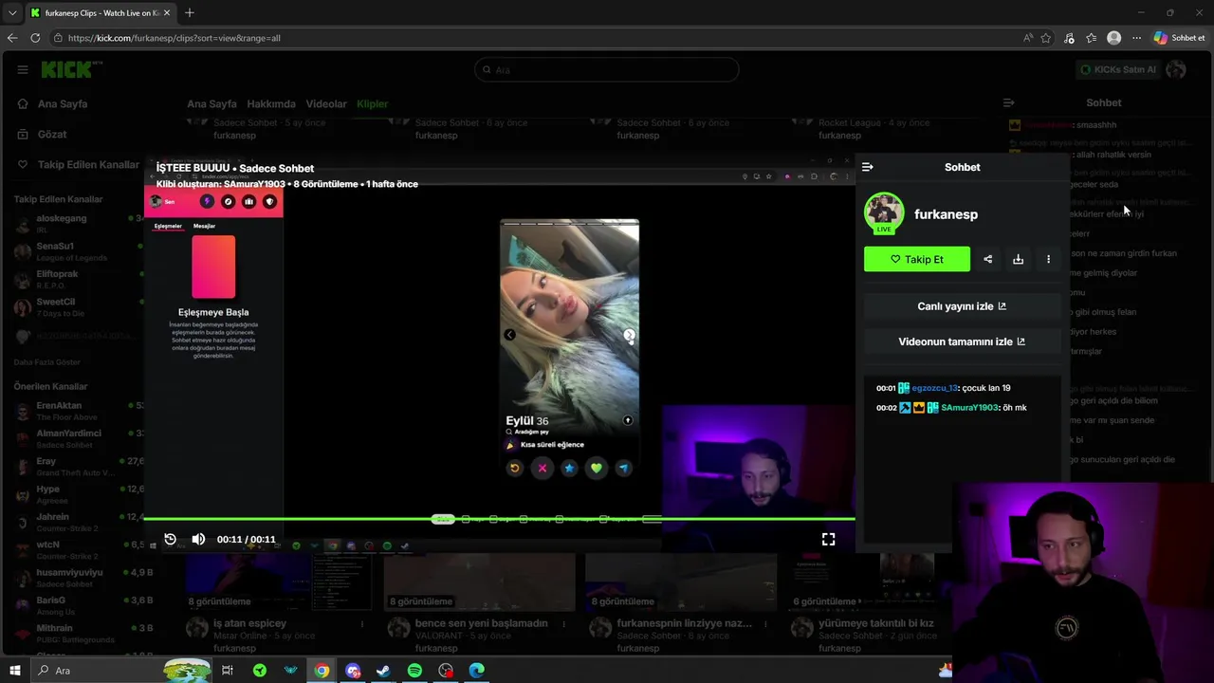Open Chrome from the taskbar

click(x=322, y=671)
